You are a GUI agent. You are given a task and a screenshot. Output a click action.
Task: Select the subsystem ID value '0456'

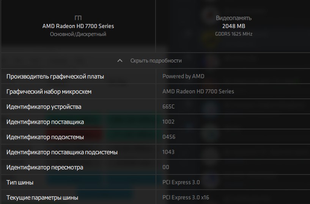[x=169, y=137]
